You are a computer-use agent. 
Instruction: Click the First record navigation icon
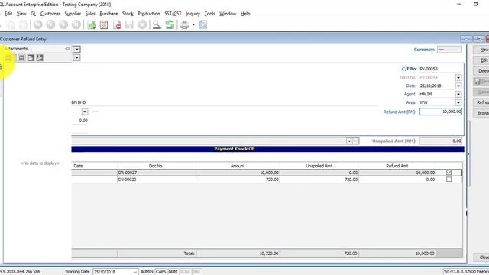(38, 24)
